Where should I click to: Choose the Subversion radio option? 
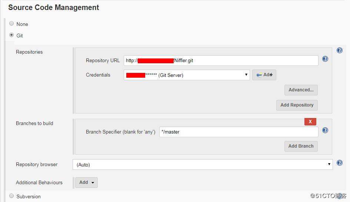tap(11, 196)
